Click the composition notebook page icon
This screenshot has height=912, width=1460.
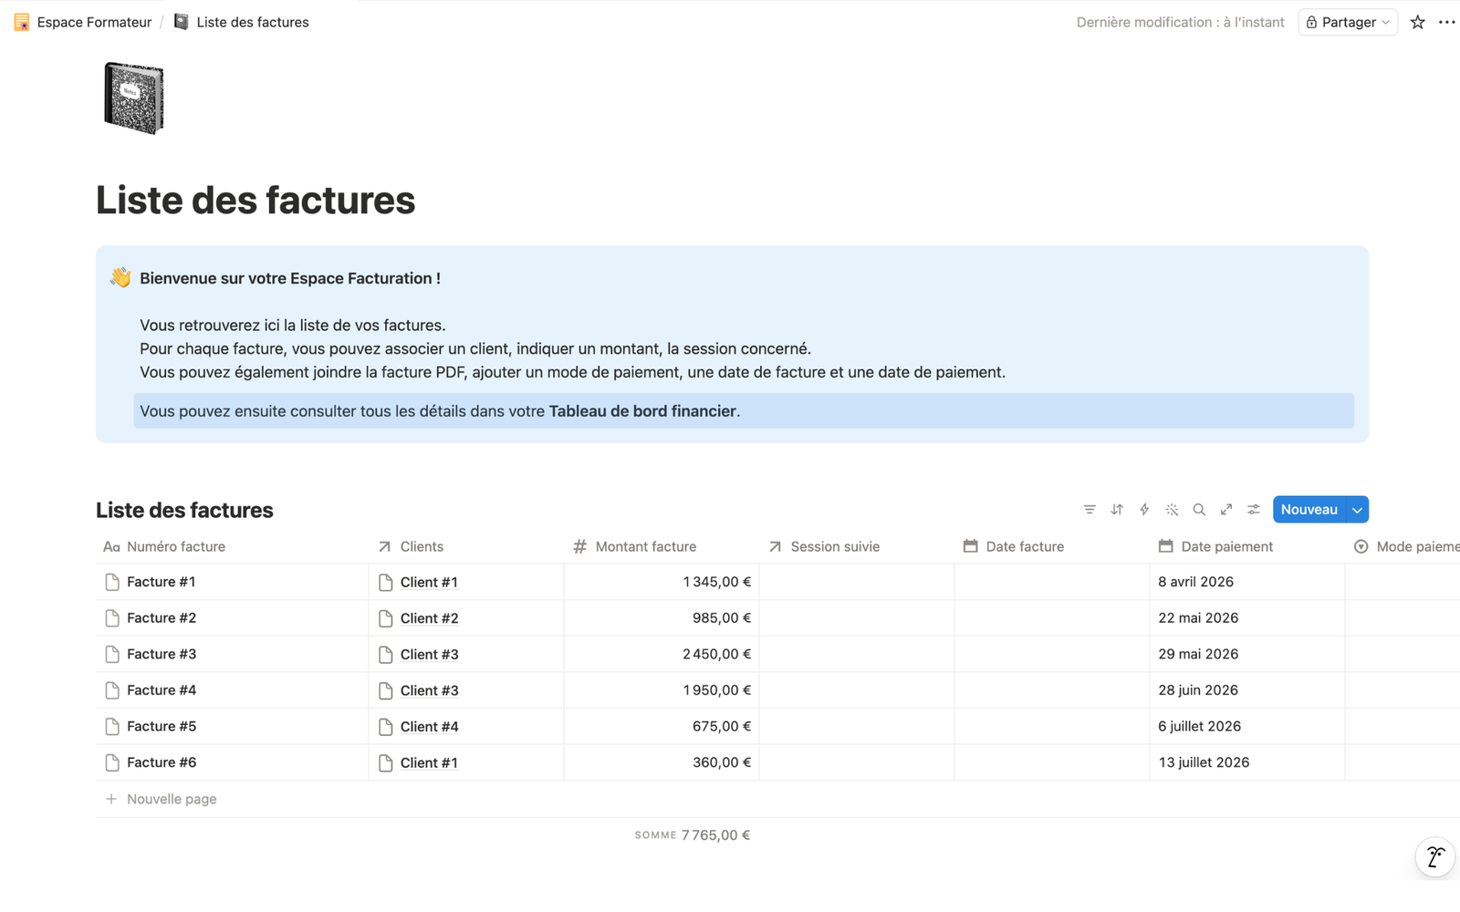[x=133, y=98]
